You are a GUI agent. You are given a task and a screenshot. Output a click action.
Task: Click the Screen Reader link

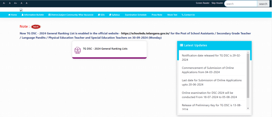[203, 3]
